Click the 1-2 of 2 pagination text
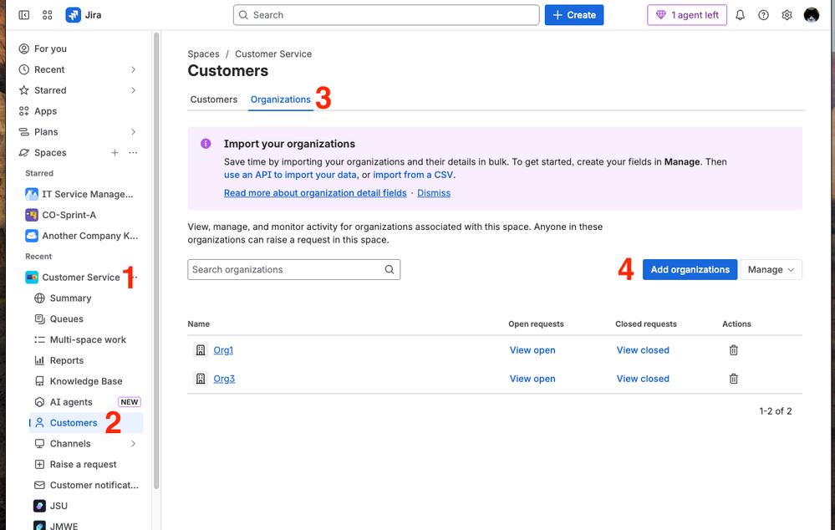 tap(776, 411)
